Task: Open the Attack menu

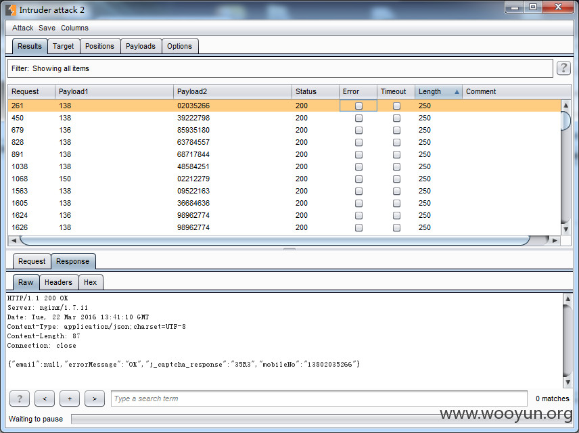Action: (22, 28)
